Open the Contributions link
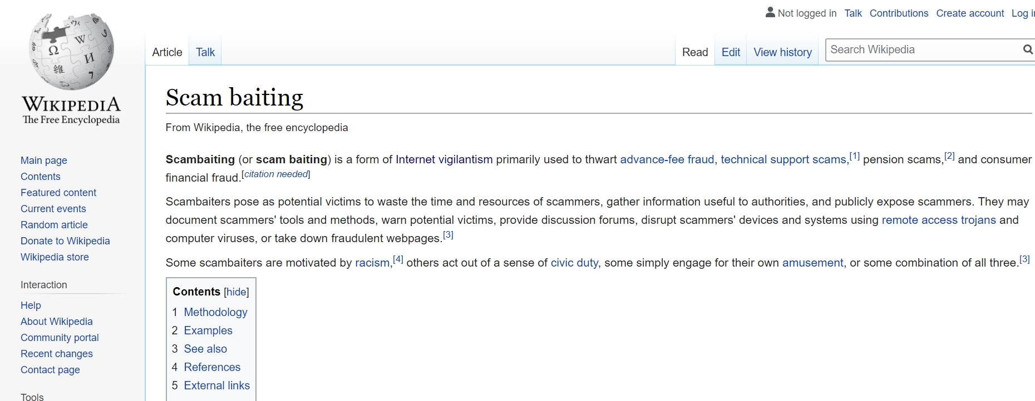 [899, 13]
